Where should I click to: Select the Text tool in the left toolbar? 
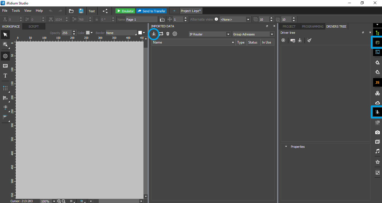[x=5, y=75]
